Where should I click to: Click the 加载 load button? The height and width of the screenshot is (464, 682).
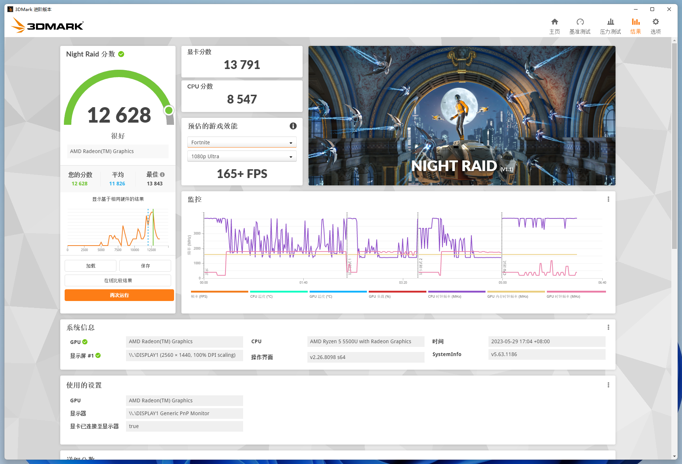pyautogui.click(x=91, y=266)
